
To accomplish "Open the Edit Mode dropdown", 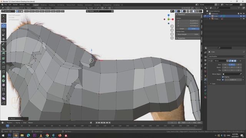I will 8,11.
